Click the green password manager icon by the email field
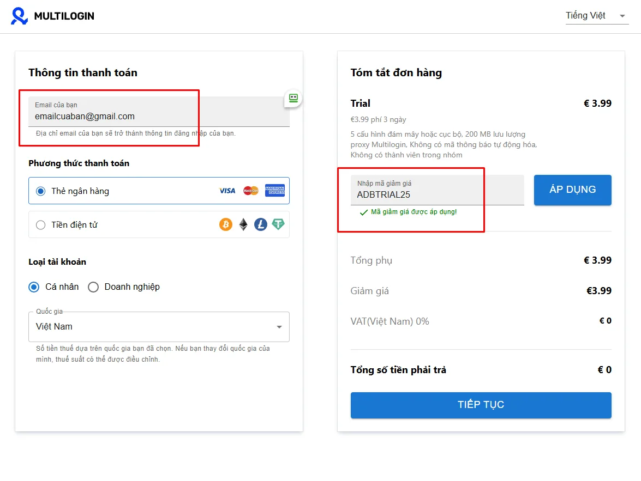Viewport: 641px width, 481px height. pos(293,98)
